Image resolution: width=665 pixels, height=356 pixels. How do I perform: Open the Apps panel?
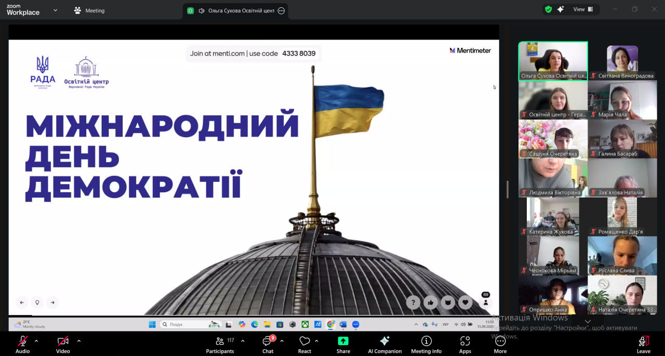click(x=465, y=344)
